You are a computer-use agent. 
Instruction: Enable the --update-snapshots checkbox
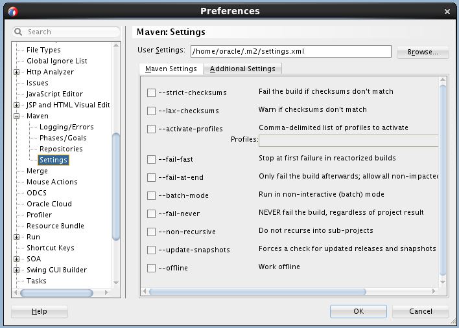coord(151,250)
